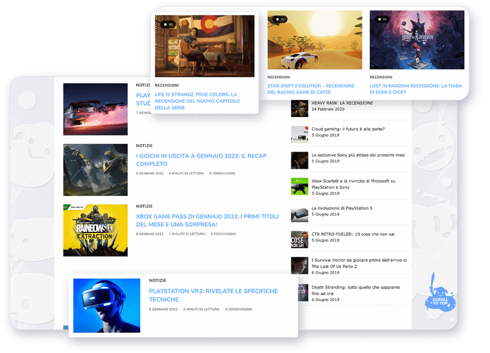Screen dimensions: 490x353
Task: Open the Star Drift Evolution review link
Action: coord(311,89)
